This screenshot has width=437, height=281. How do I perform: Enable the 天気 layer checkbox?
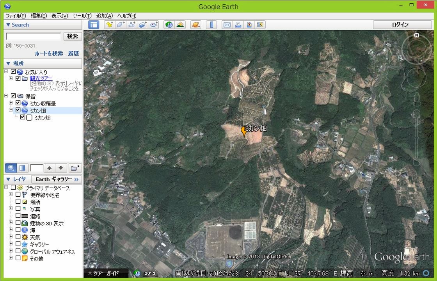coord(18,237)
